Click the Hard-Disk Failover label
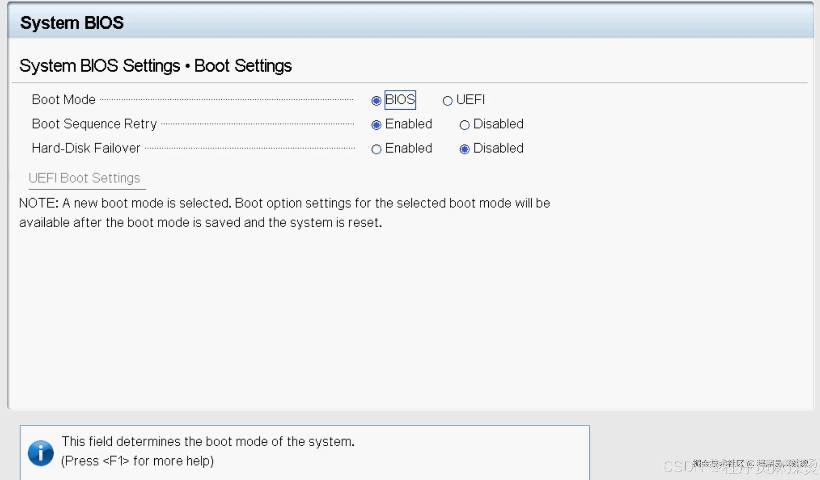 click(x=86, y=148)
